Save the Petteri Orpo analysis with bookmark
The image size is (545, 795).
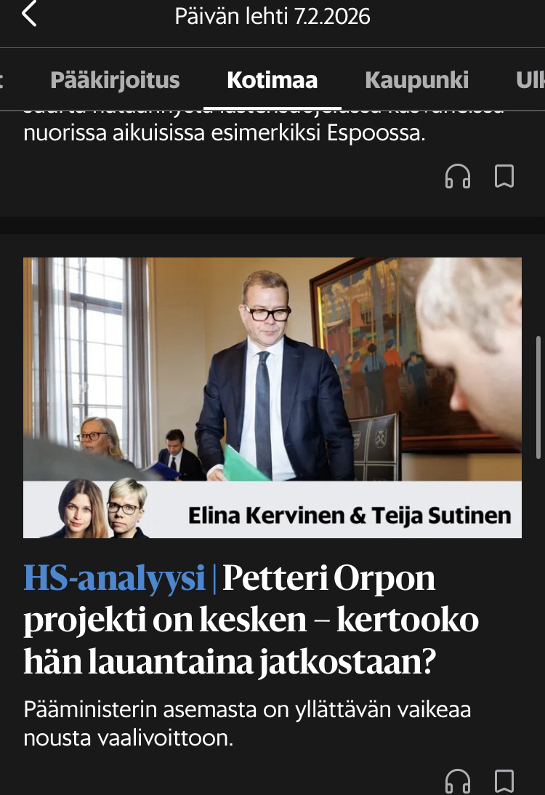coord(504,781)
